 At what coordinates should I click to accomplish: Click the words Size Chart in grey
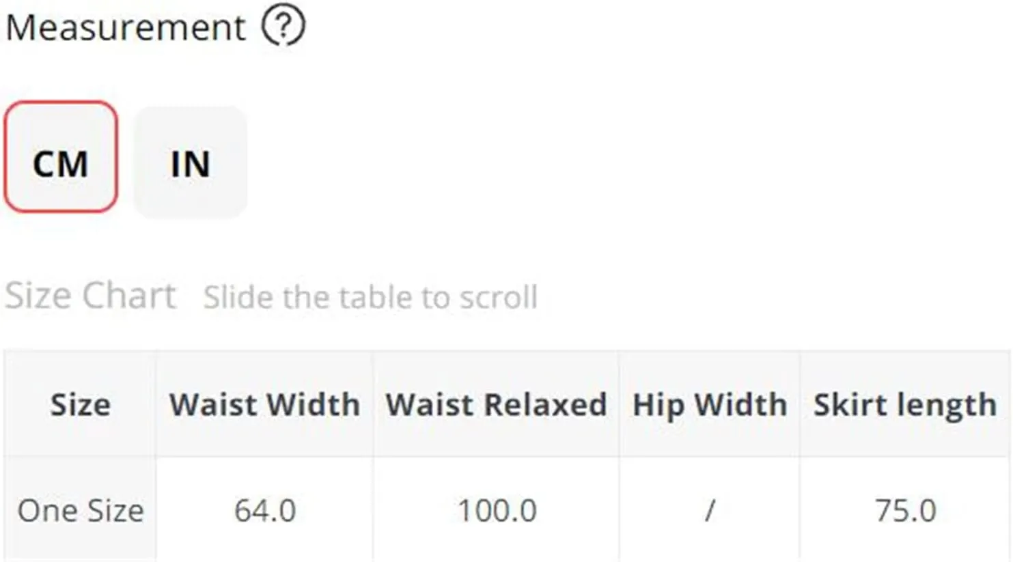[x=91, y=296]
